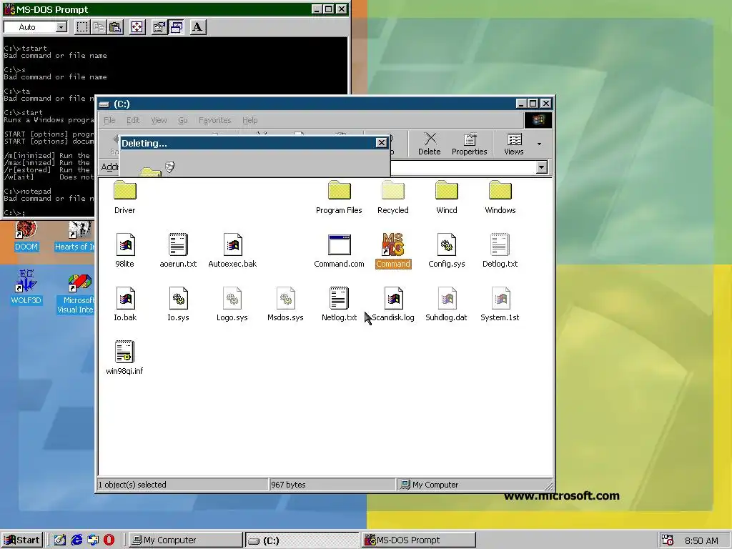Image resolution: width=732 pixels, height=549 pixels.
Task: Launch Internet Explorer from quick launch
Action: coord(76,540)
